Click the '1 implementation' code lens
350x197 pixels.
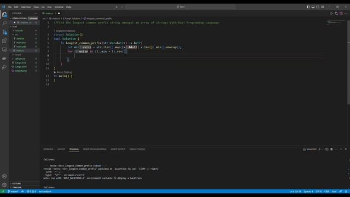click(x=65, y=31)
